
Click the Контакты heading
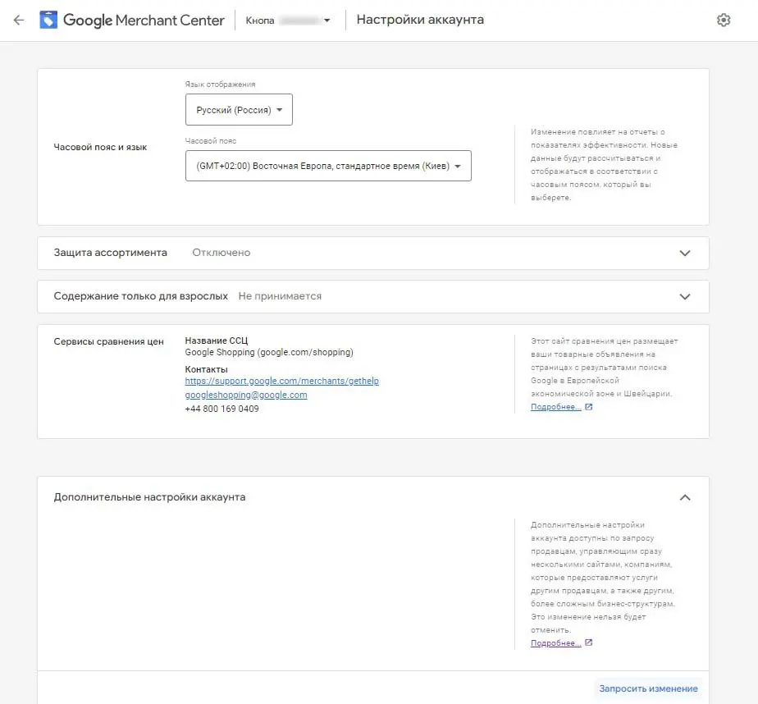pyautogui.click(x=207, y=369)
